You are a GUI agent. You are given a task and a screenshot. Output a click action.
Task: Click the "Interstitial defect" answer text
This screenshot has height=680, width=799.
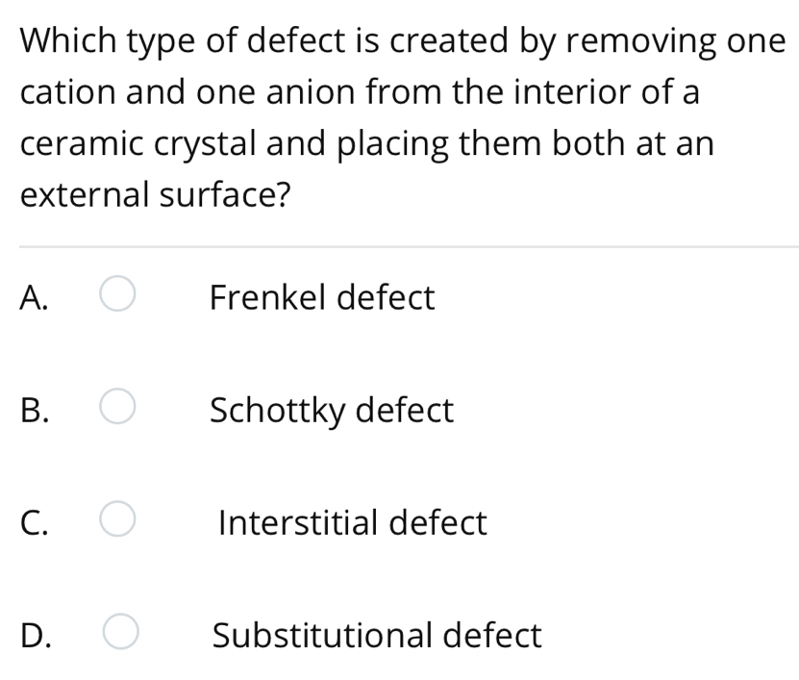point(352,523)
